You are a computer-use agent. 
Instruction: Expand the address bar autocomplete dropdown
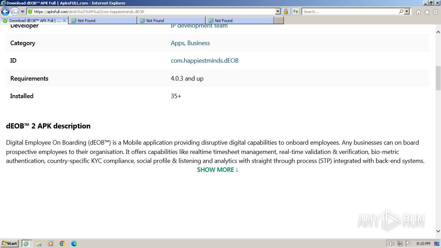278,11
